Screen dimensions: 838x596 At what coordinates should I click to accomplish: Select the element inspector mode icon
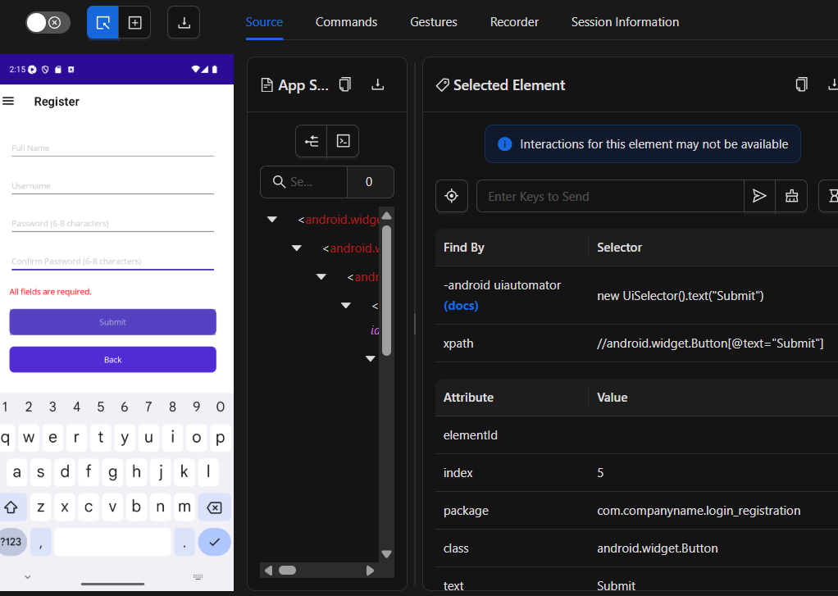(102, 22)
